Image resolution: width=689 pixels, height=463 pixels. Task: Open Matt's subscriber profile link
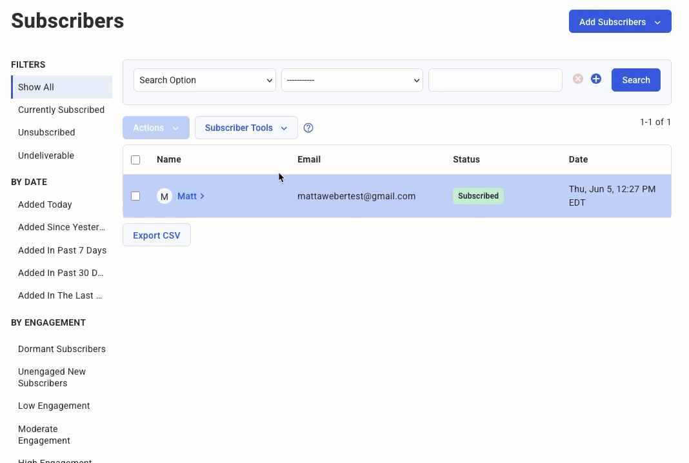pyautogui.click(x=187, y=196)
